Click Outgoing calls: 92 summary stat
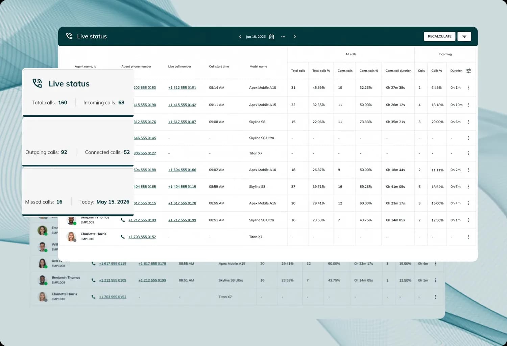This screenshot has width=507, height=346. tap(46, 152)
